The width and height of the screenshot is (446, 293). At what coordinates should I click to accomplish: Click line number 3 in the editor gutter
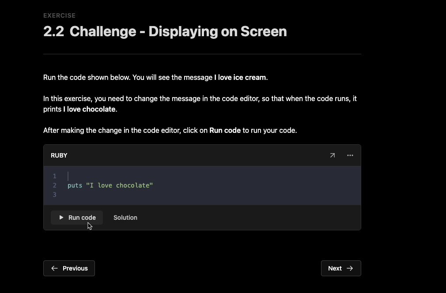click(x=55, y=195)
